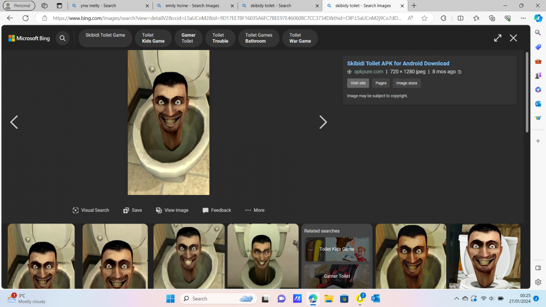This screenshot has width=546, height=307.
Task: Start a Visual Search on image
Action: tap(91, 210)
